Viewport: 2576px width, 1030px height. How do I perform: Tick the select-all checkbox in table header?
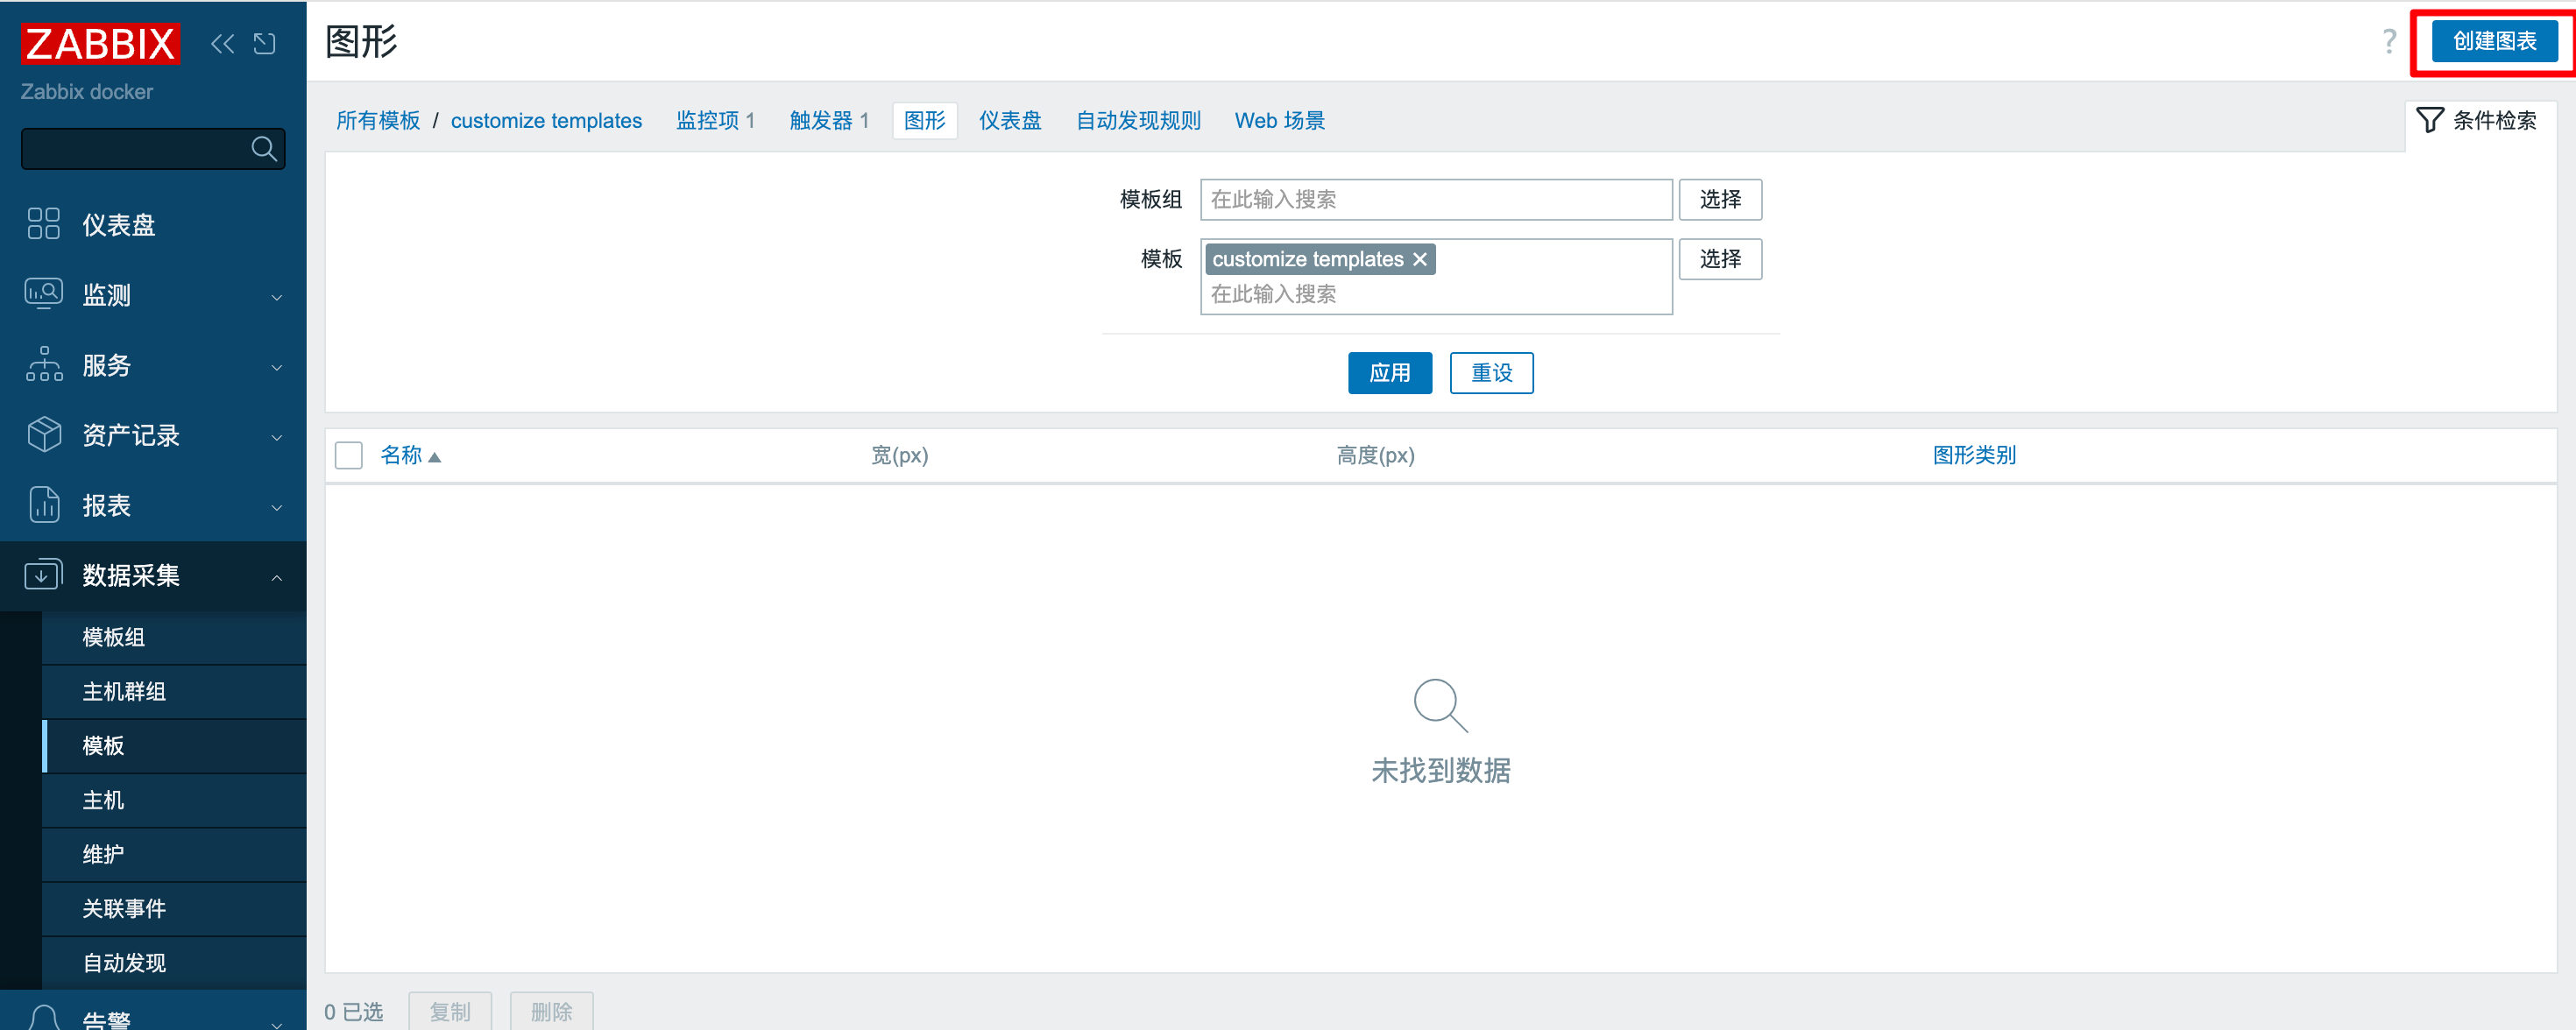(348, 456)
